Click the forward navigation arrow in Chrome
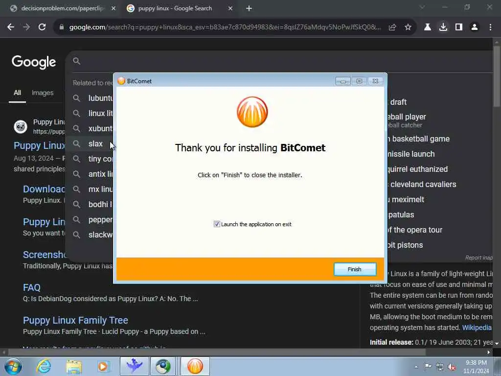501x376 pixels. click(26, 27)
